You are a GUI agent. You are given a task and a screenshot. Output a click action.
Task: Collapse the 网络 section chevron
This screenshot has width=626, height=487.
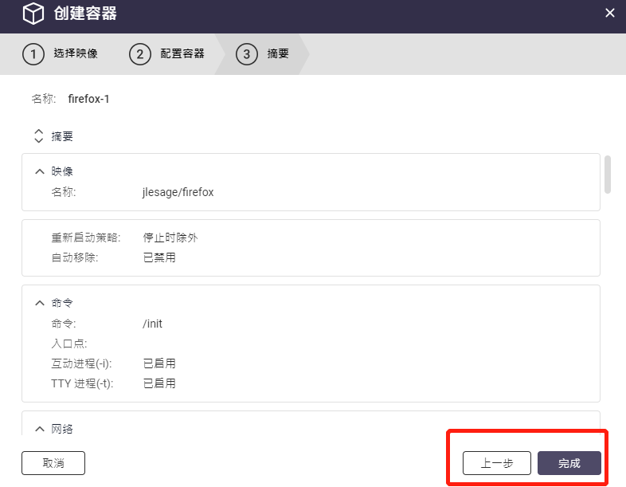click(39, 429)
